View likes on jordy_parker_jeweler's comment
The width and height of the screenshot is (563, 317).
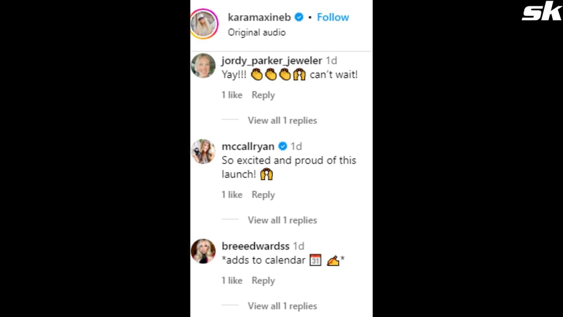coord(232,95)
